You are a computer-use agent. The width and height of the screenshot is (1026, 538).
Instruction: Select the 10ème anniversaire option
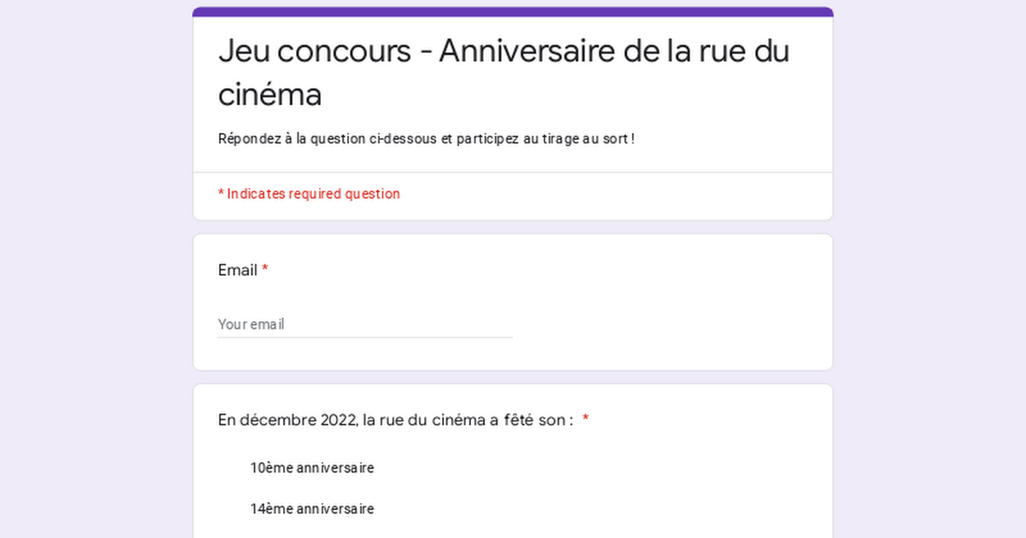pyautogui.click(x=312, y=468)
